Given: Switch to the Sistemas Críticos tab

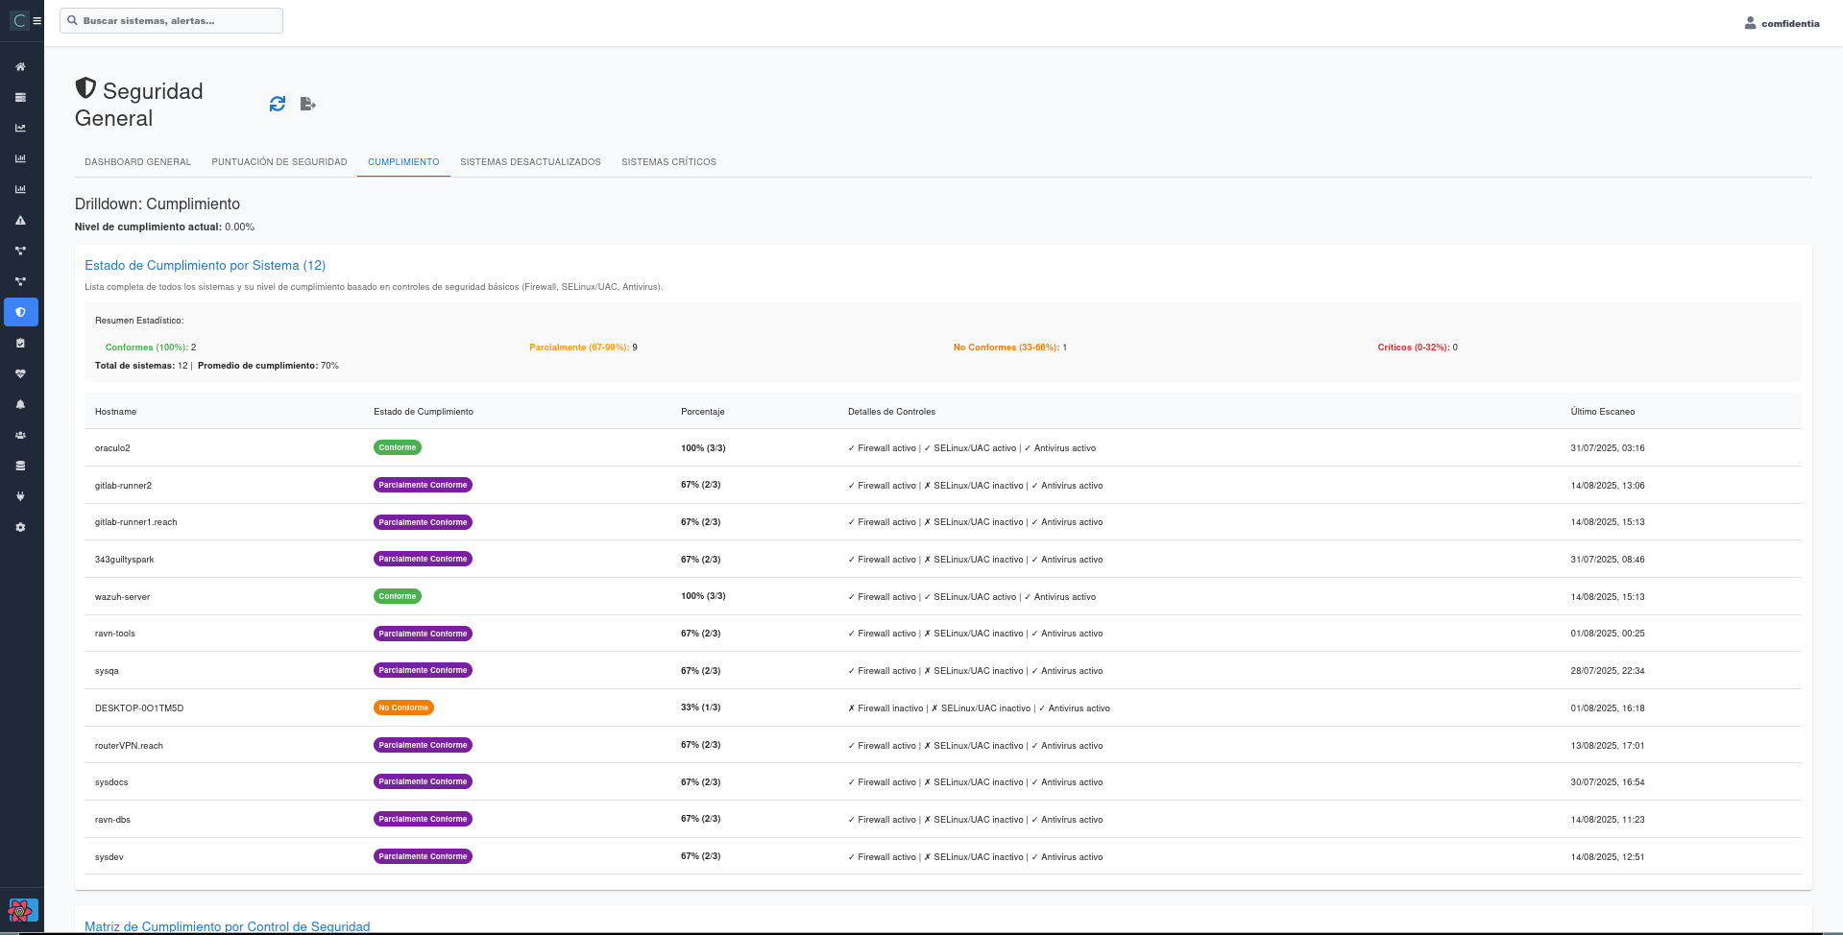Looking at the screenshot, I should pyautogui.click(x=668, y=162).
